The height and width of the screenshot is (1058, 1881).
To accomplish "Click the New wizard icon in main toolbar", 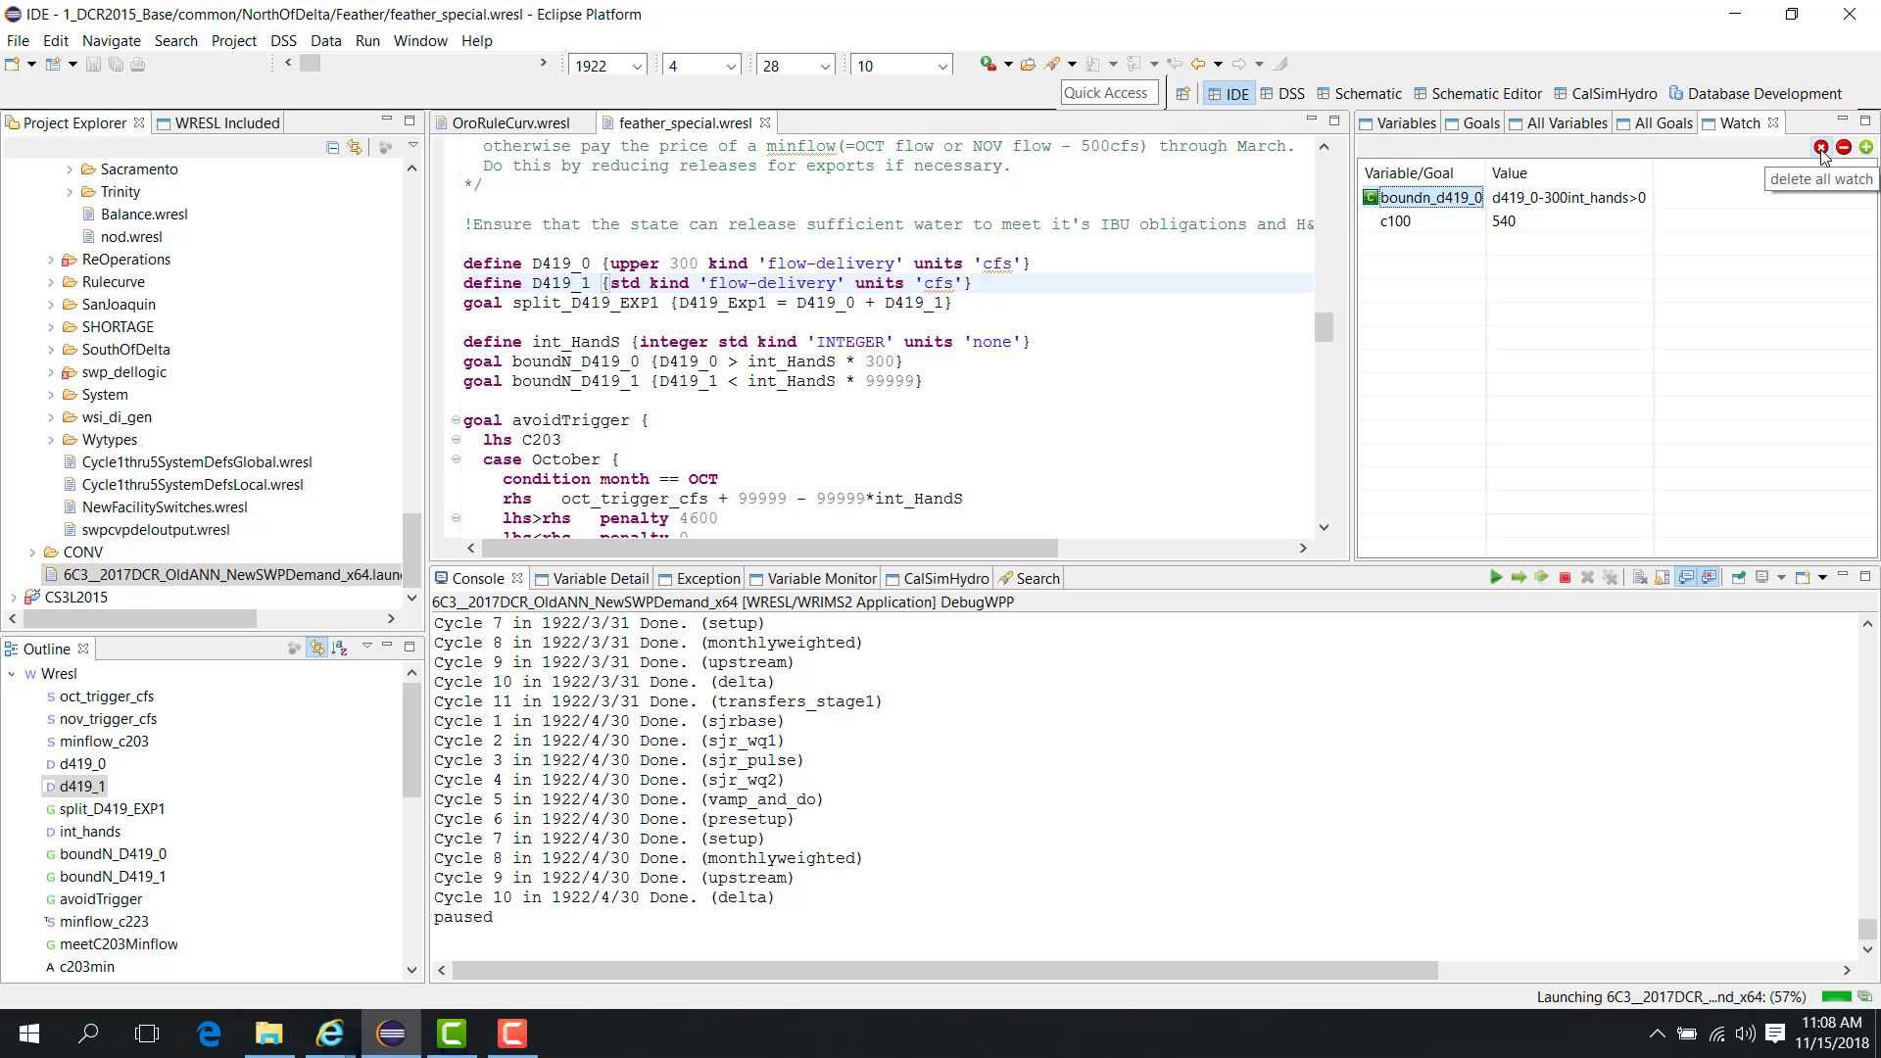I will (13, 65).
